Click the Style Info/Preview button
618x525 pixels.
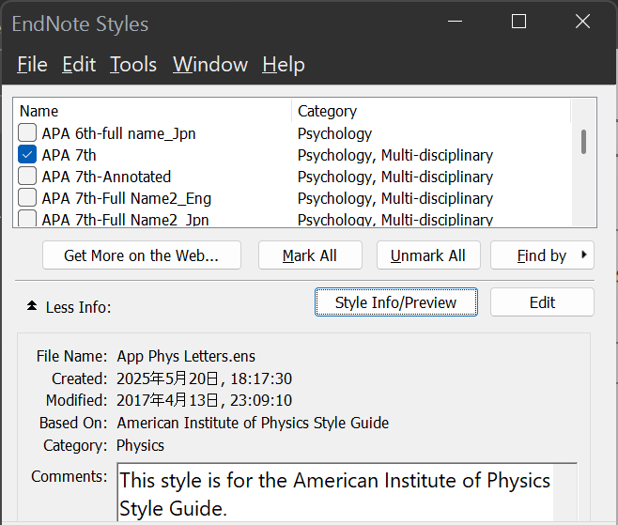(395, 302)
